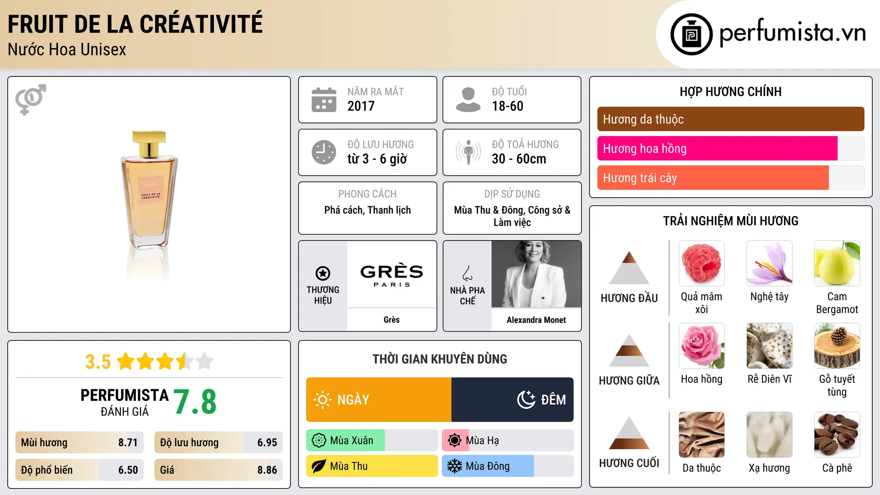Click the occasion text Mùa Thu & Đông

pos(489,210)
